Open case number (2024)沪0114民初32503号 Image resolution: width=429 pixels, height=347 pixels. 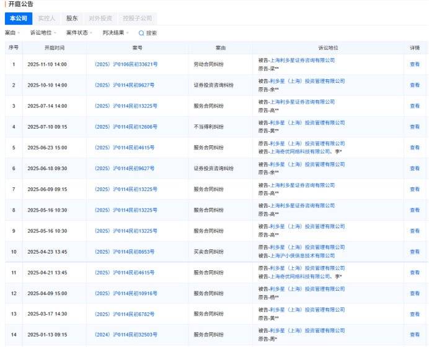(x=125, y=335)
